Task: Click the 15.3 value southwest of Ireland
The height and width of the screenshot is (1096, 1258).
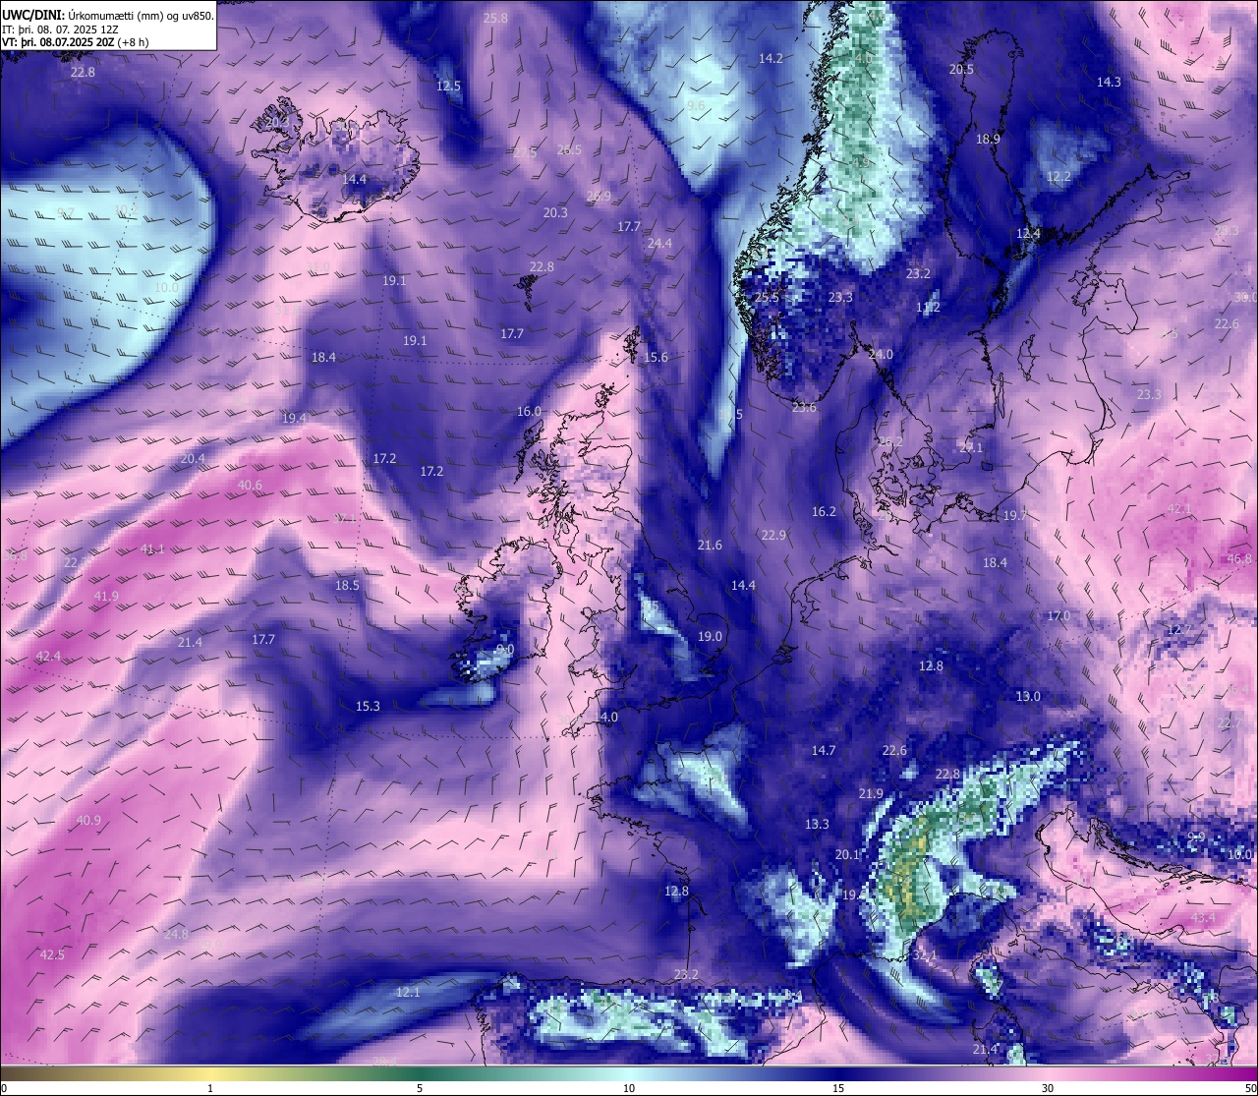Action: point(368,706)
